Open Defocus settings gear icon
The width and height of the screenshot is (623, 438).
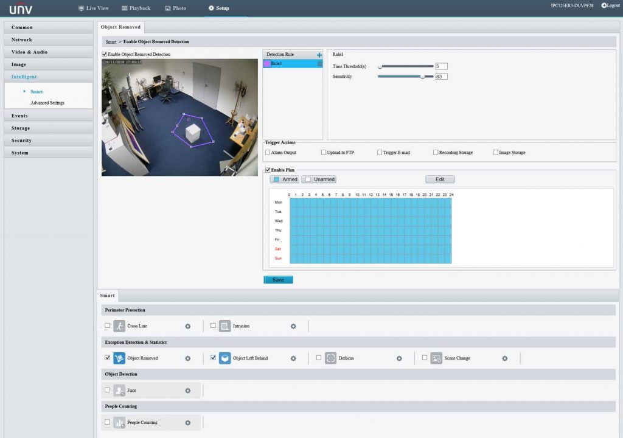click(x=399, y=358)
